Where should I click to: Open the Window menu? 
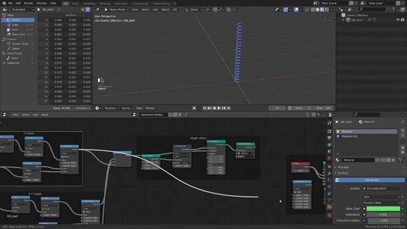(x=41, y=3)
